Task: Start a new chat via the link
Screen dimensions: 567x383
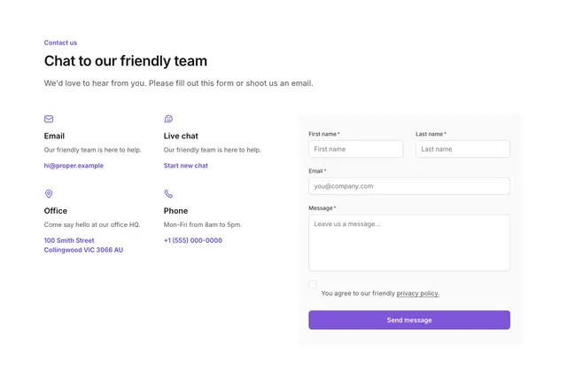Action: point(186,166)
